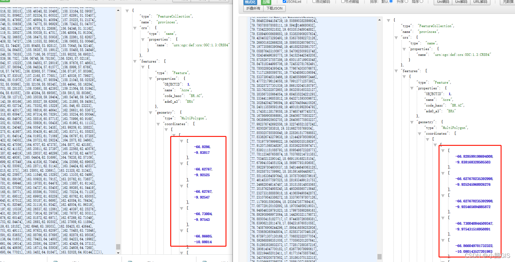The height and width of the screenshot is (262, 515).
Task: Click the "provinces" name value in right tree
Action: click(428, 32)
